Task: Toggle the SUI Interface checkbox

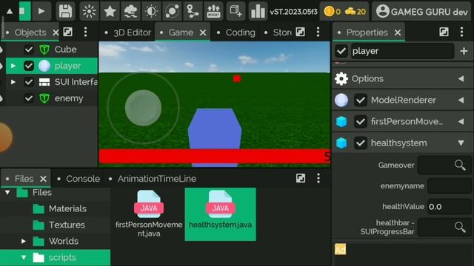Action: (x=29, y=82)
